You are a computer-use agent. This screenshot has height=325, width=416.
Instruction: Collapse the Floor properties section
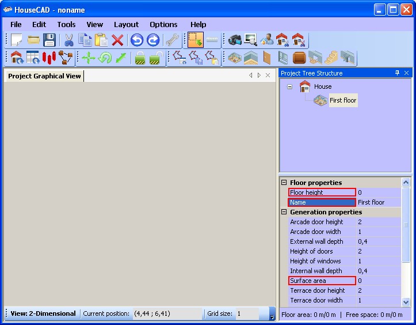[284, 183]
